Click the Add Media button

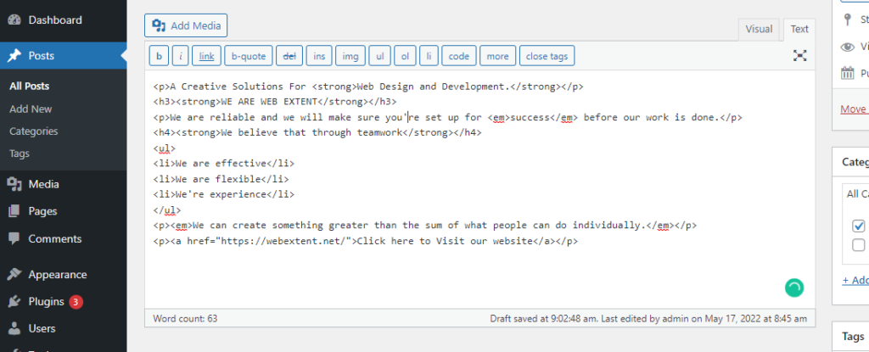point(186,25)
